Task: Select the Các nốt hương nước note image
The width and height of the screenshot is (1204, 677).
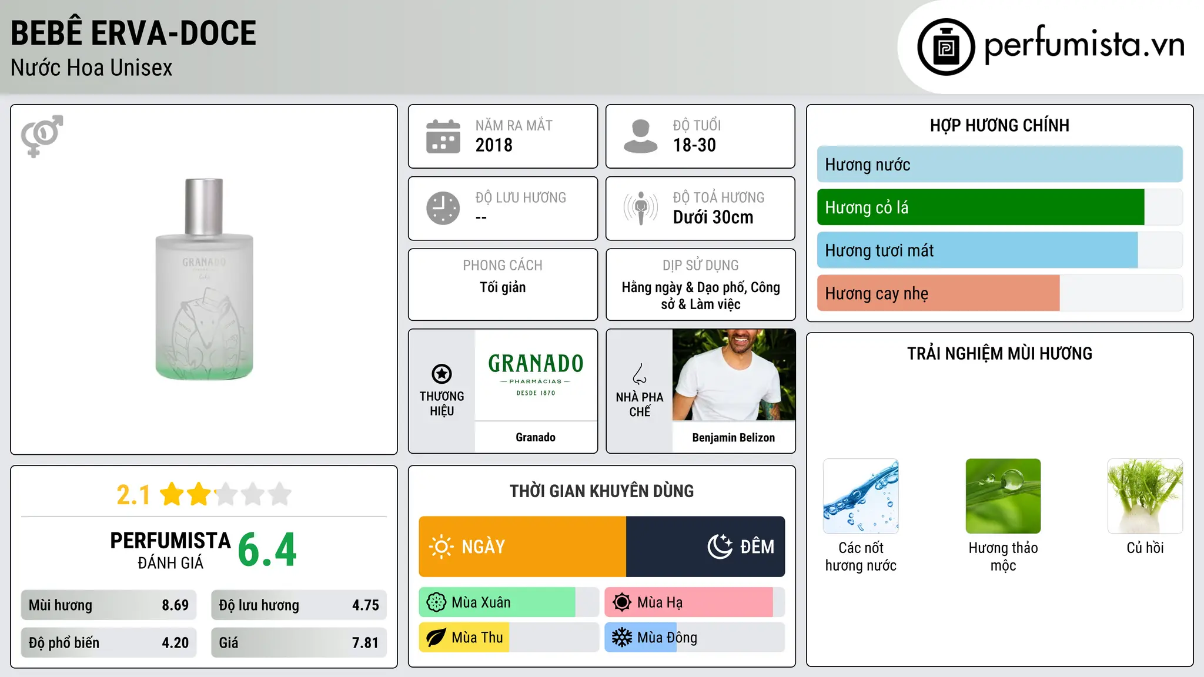Action: click(861, 496)
